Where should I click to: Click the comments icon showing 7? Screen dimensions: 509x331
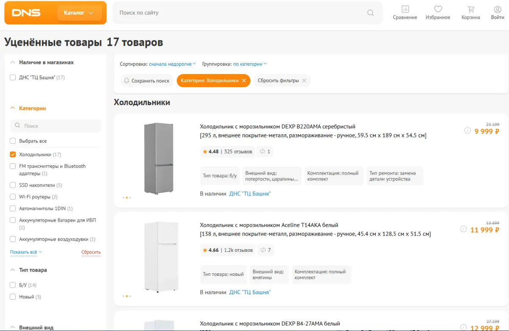coord(266,250)
